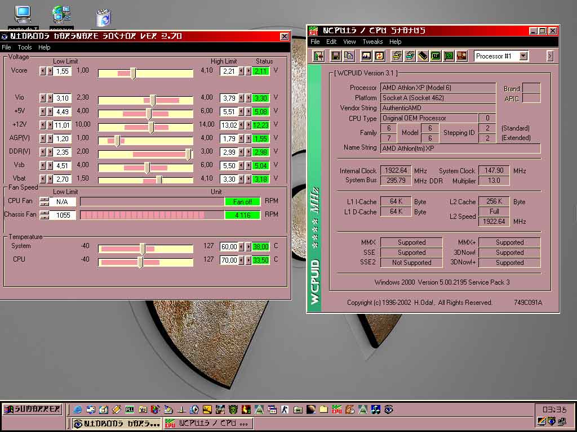Click the Start button on the taskbar
This screenshot has height=432, width=577.
[x=32, y=409]
